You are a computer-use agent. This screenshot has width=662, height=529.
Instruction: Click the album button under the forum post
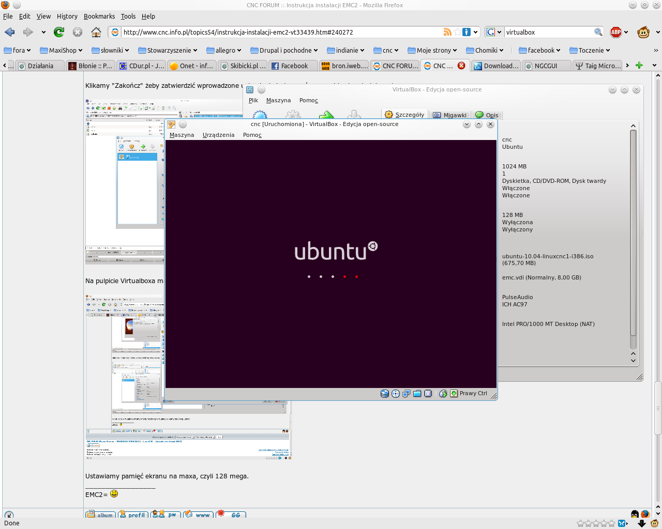[x=100, y=515]
